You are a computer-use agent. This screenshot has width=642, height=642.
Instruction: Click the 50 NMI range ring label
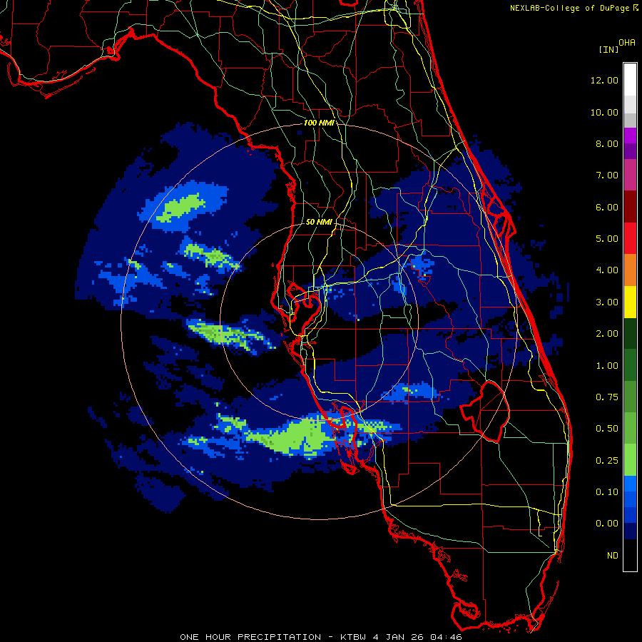(319, 222)
